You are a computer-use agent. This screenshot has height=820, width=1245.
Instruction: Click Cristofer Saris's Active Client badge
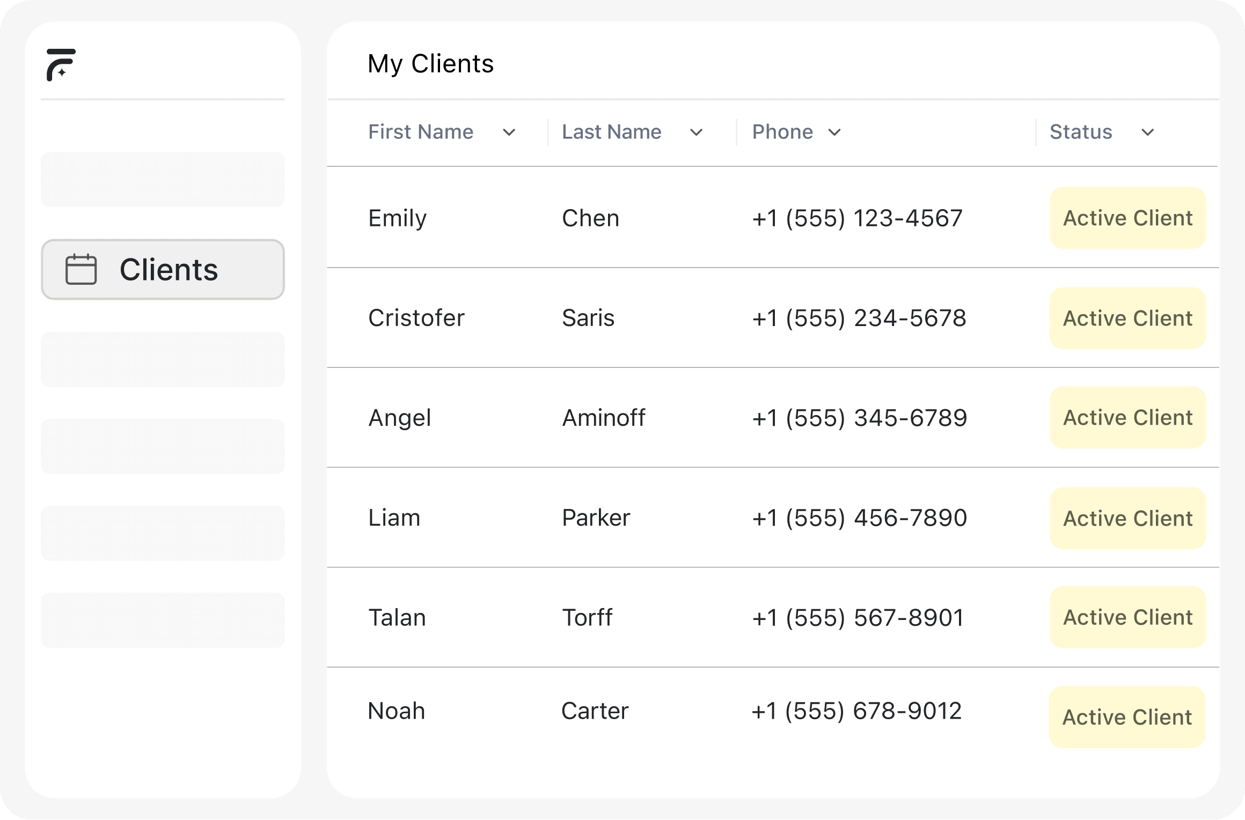[1127, 317]
